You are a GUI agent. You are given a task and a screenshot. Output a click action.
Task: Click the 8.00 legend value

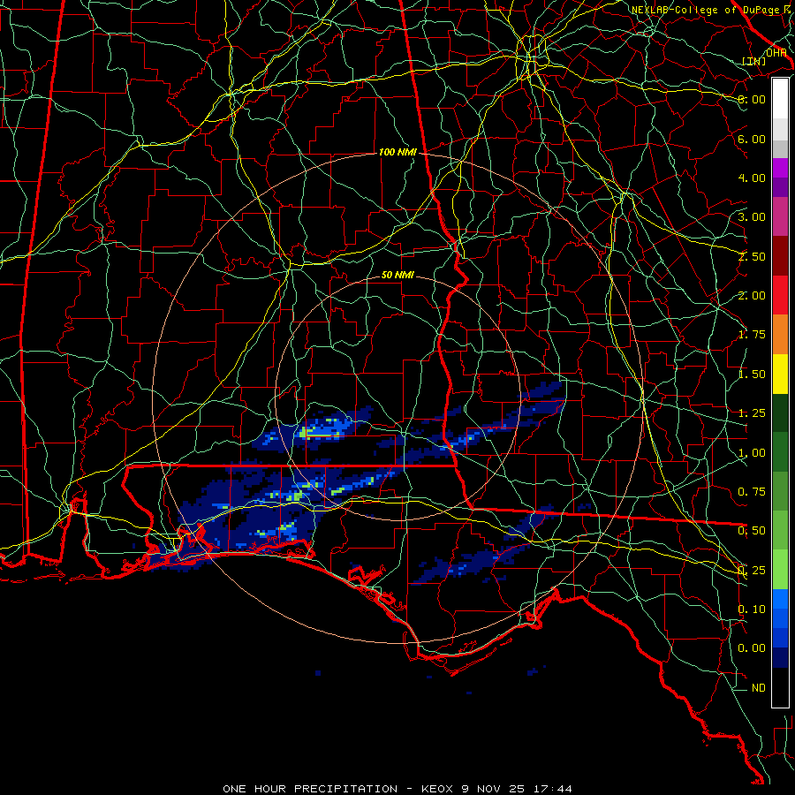pos(752,99)
